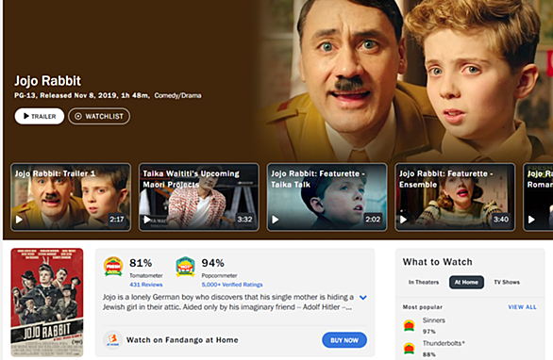
Task: Click the 2:17 duration on Trailer 1
Action: [x=117, y=220]
